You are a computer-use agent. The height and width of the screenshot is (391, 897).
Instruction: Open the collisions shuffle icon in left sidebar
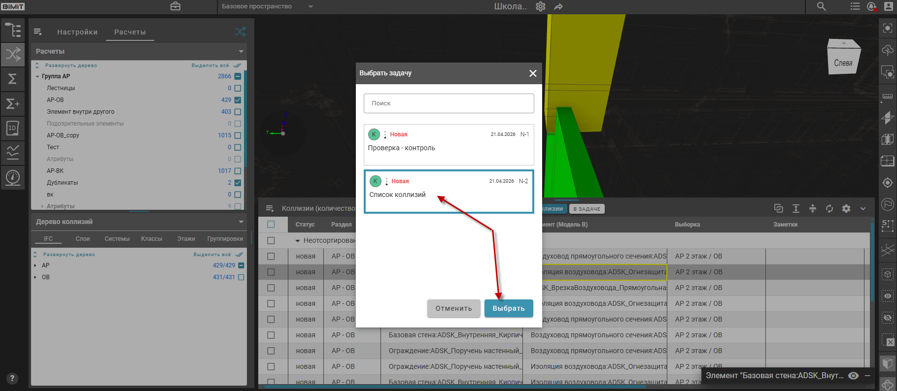coord(13,54)
